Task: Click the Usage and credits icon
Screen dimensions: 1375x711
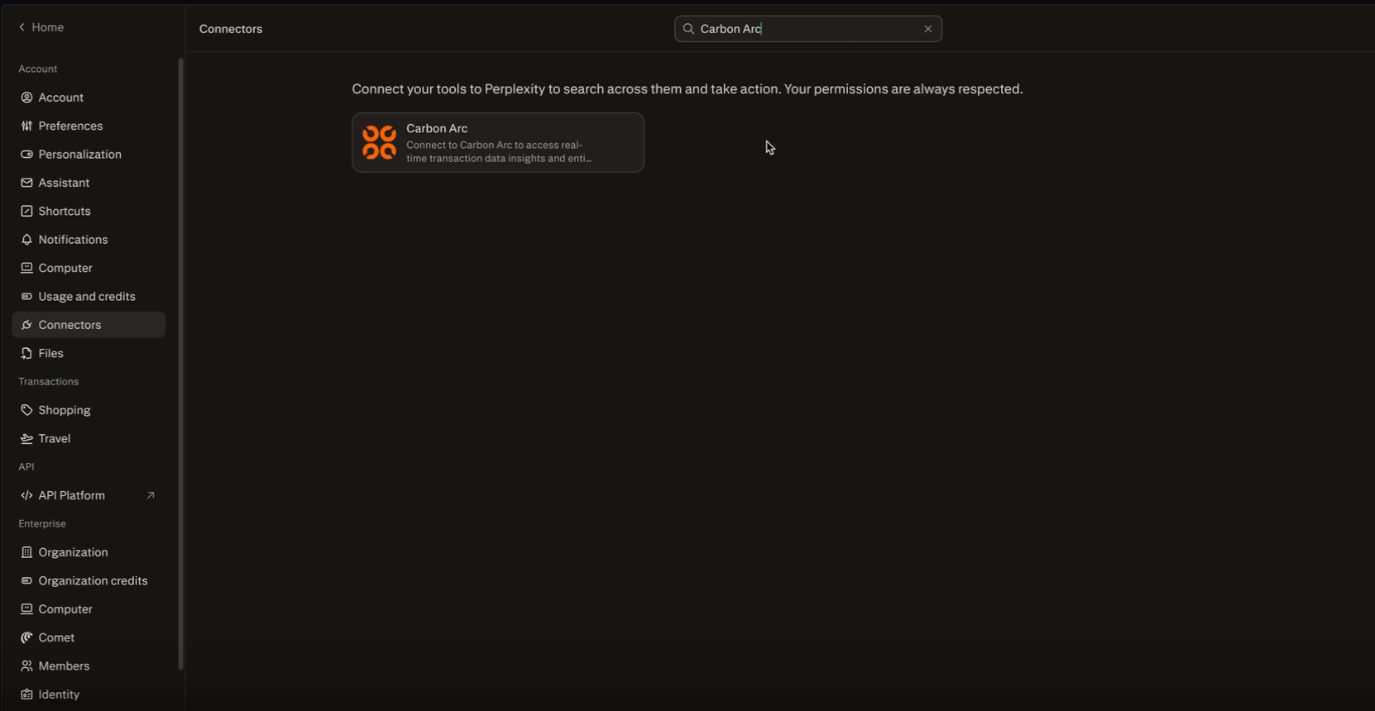Action: click(26, 297)
